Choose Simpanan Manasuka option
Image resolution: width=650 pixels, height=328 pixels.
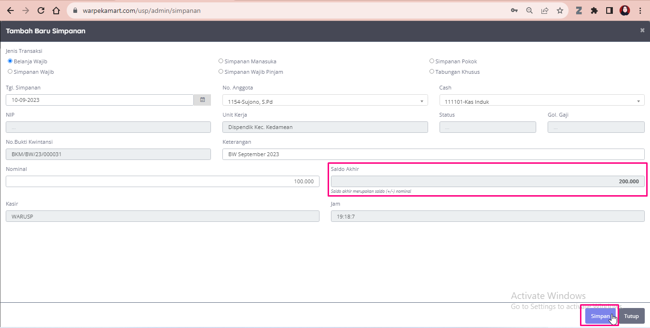[220, 61]
